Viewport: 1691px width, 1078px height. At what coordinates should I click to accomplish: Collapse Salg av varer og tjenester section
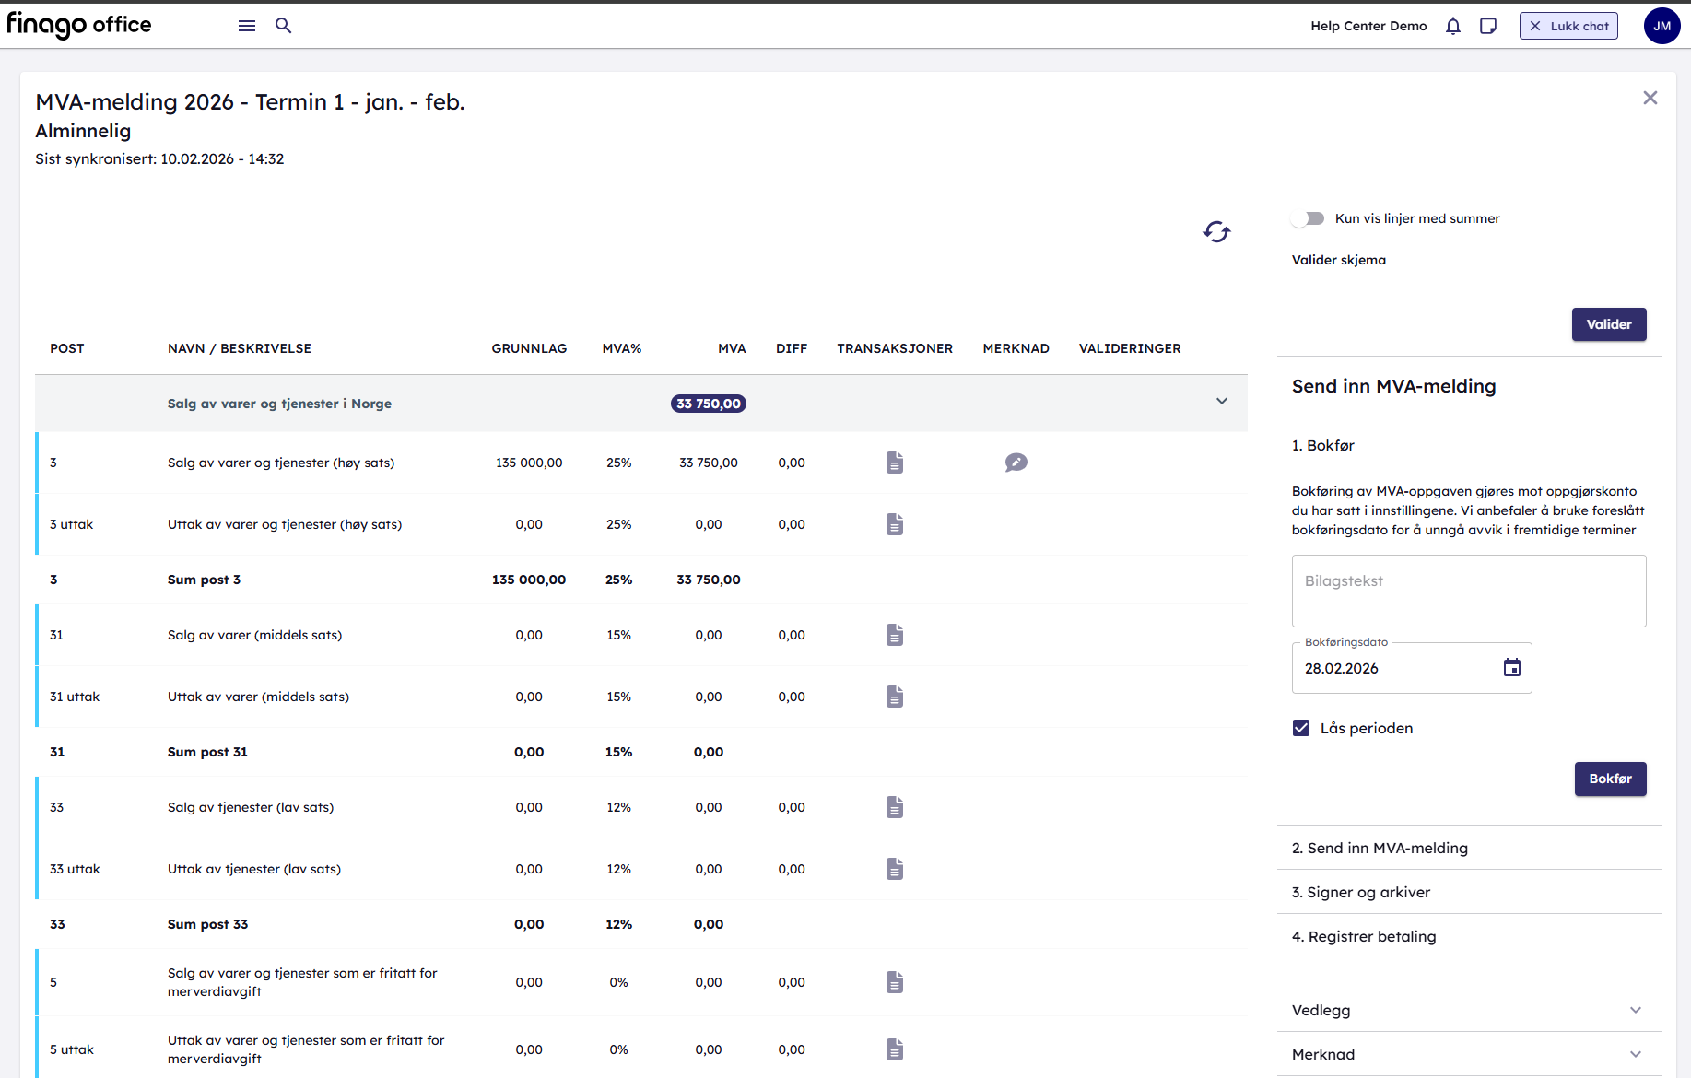1222,402
